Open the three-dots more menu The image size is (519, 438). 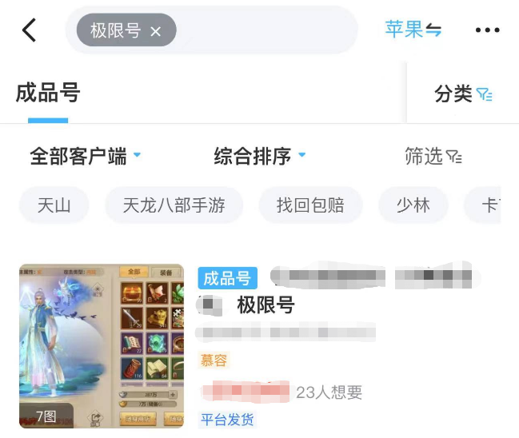coord(487,30)
